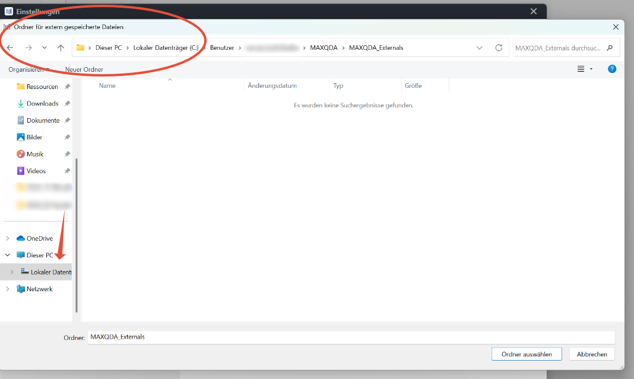Collapse the Dieser PC tree node
This screenshot has height=379, width=634.
point(8,255)
